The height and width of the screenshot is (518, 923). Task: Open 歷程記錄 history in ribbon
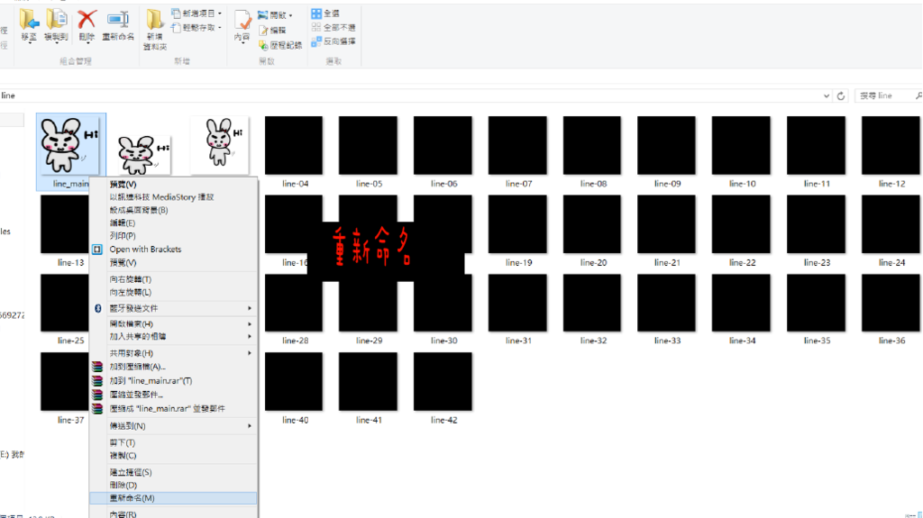[280, 45]
